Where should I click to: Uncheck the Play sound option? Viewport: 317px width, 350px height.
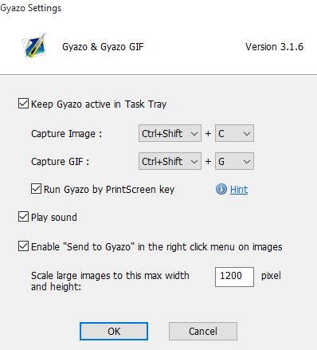pos(23,217)
